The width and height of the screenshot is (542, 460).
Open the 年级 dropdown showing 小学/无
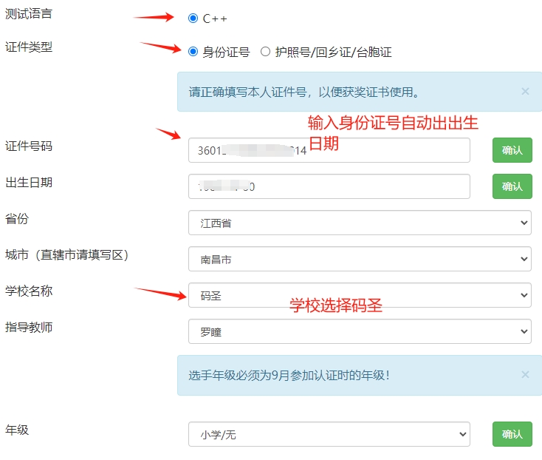coord(329,434)
